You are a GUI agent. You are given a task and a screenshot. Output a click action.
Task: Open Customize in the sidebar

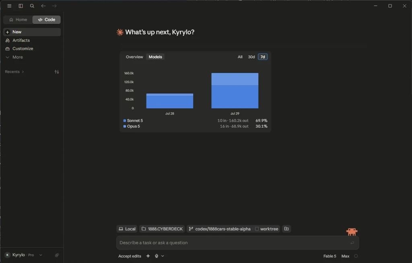pyautogui.click(x=32, y=49)
